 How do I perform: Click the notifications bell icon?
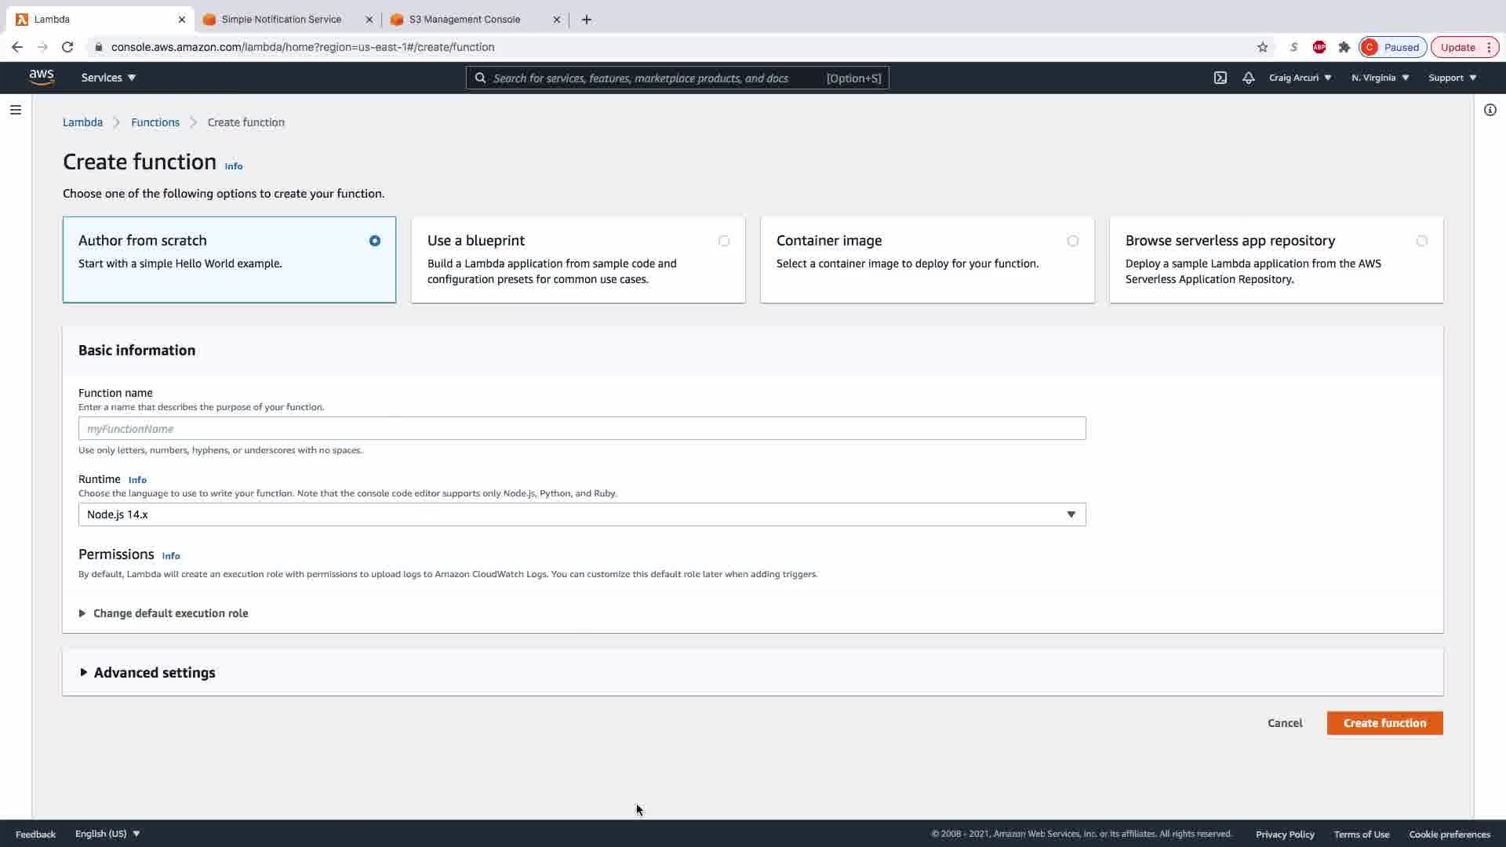[x=1249, y=78]
